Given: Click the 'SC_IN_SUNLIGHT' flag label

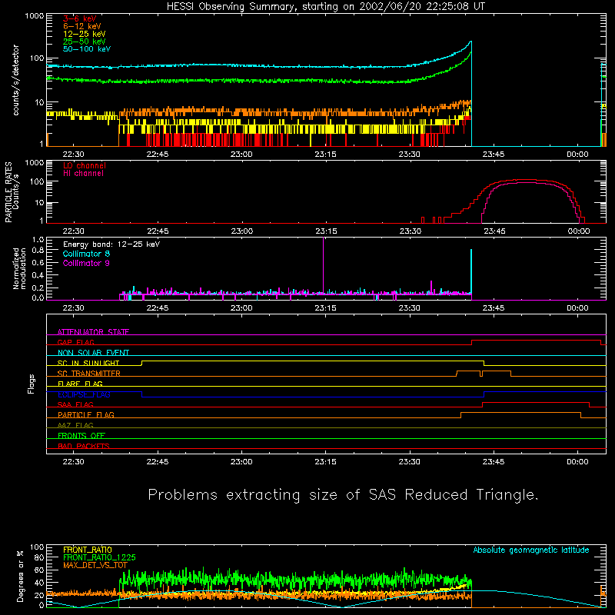Looking at the screenshot, I should point(88,363).
